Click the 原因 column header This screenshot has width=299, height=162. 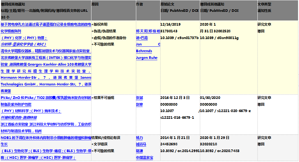[x=95, y=4]
